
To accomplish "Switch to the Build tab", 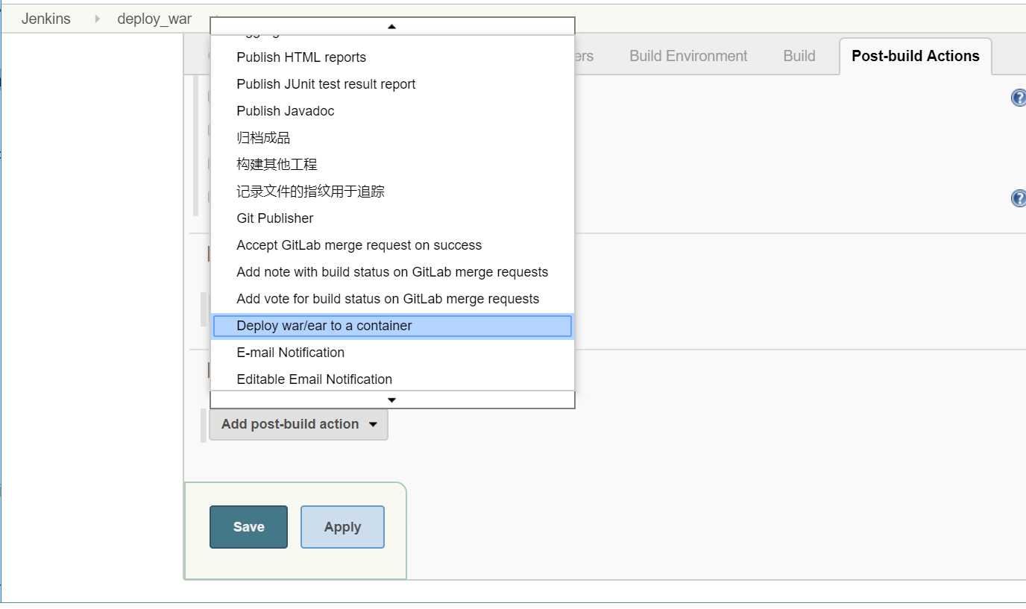I will coord(799,56).
